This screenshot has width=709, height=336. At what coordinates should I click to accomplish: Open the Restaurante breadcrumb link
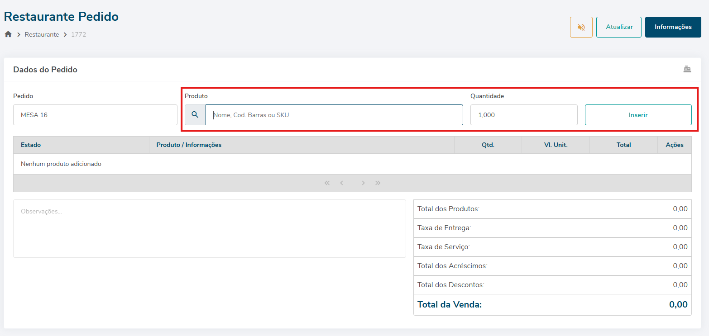tap(42, 34)
